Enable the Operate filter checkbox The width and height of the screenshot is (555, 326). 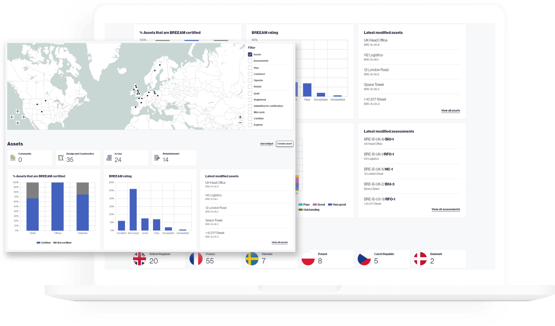(x=250, y=80)
